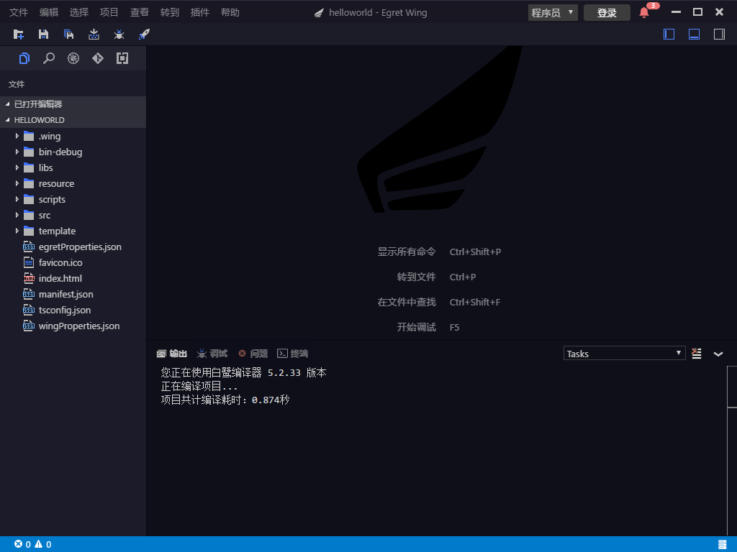The height and width of the screenshot is (552, 737).
Task: Open the 编辑 menu
Action: [49, 12]
